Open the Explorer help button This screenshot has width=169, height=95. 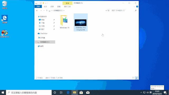[137, 7]
